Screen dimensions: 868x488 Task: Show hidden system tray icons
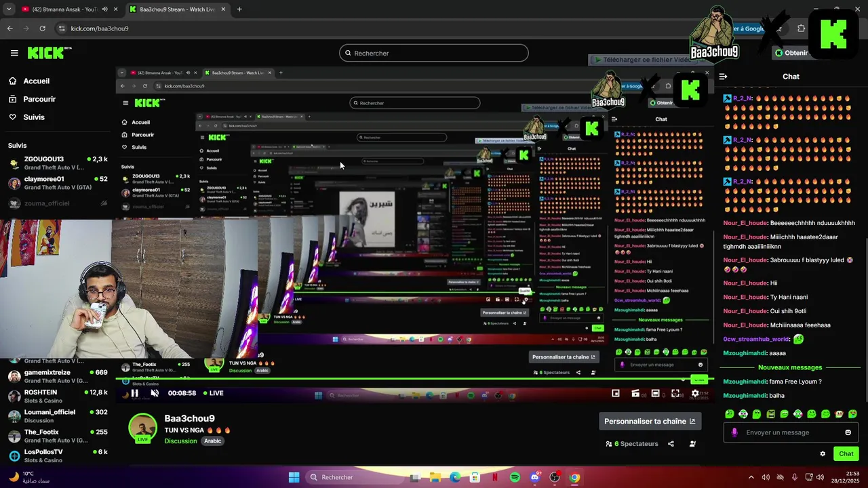pyautogui.click(x=751, y=477)
